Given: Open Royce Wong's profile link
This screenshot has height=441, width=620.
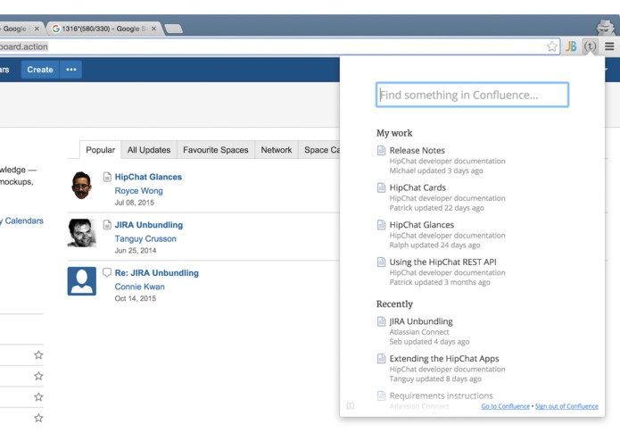Looking at the screenshot, I should [x=138, y=191].
